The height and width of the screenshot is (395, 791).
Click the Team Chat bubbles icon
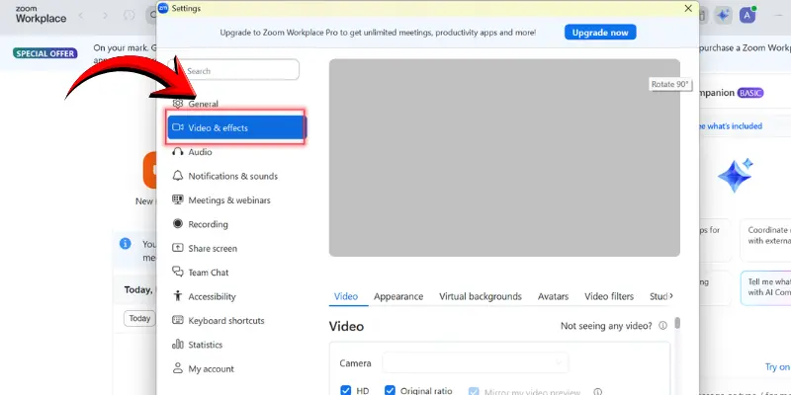[178, 272]
